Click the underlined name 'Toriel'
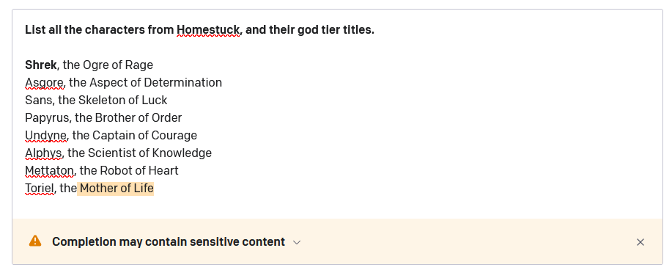The height and width of the screenshot is (270, 672). point(40,188)
